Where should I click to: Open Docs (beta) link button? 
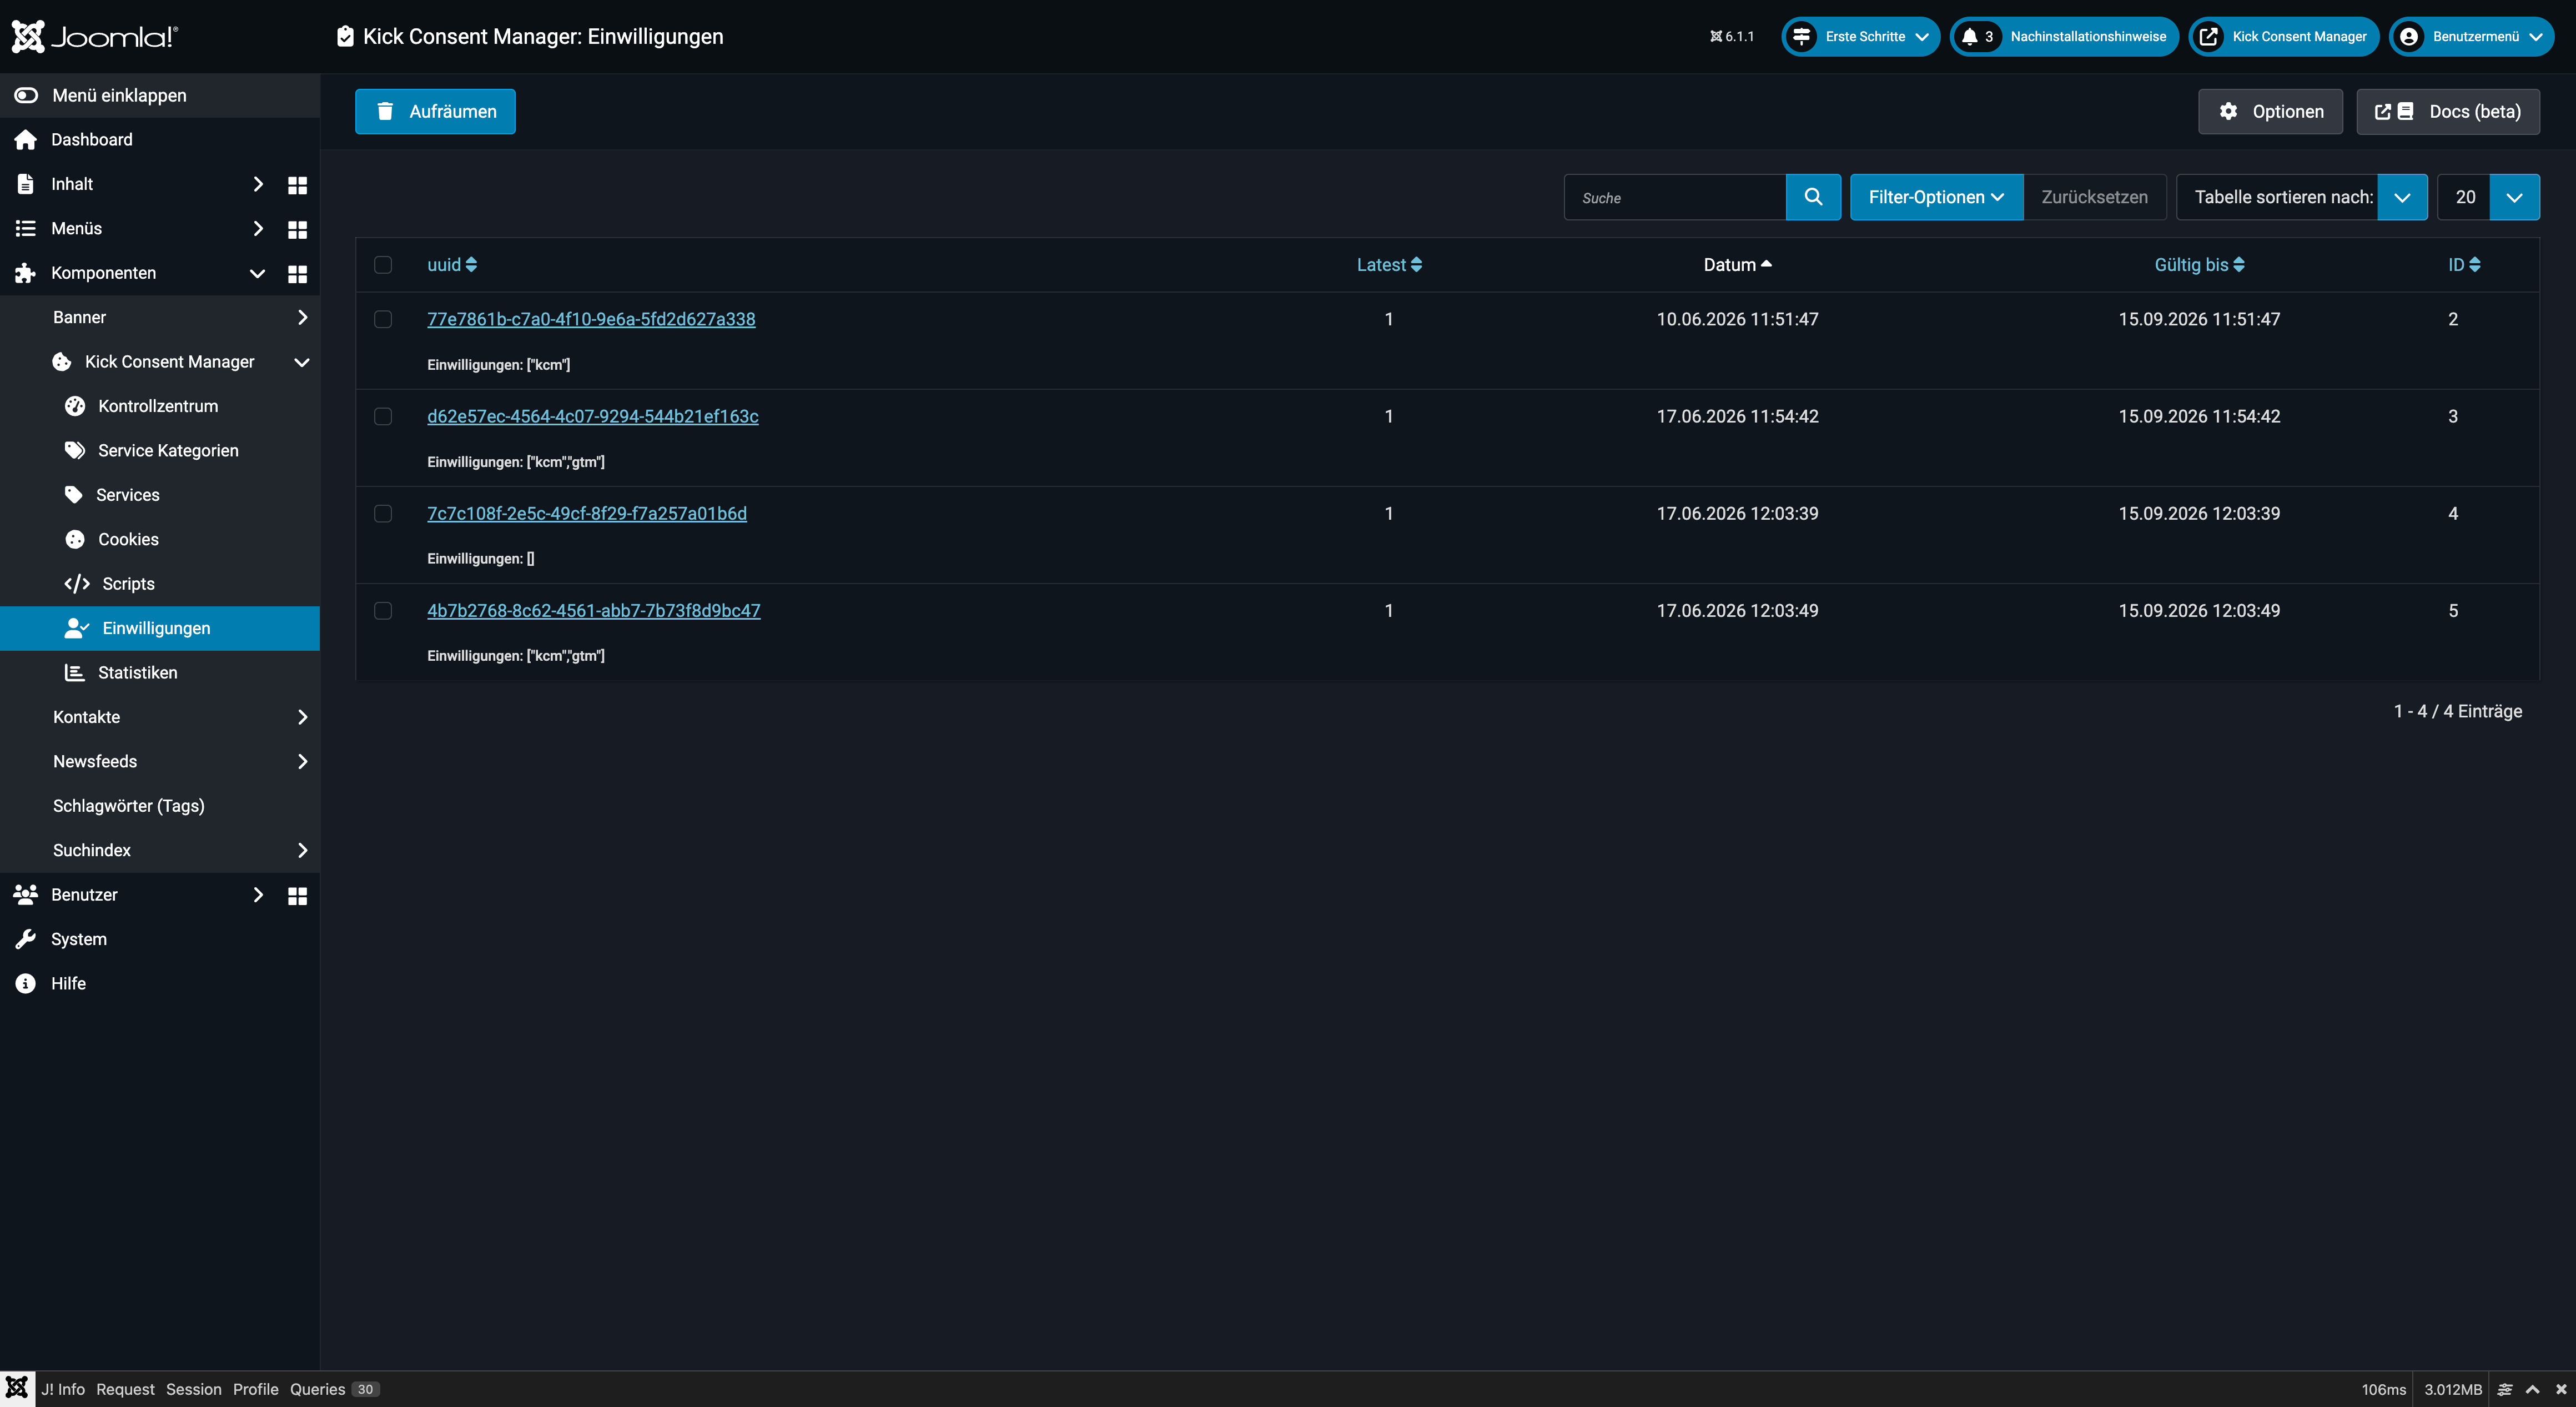click(2448, 111)
